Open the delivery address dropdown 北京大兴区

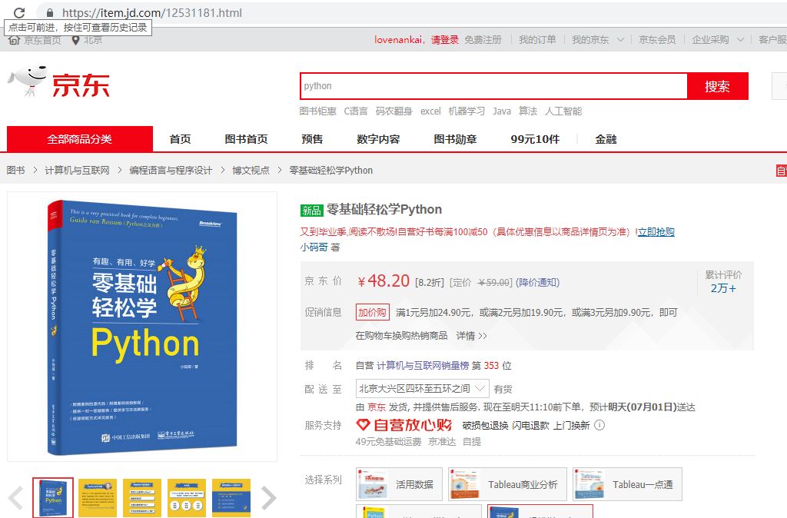[422, 389]
